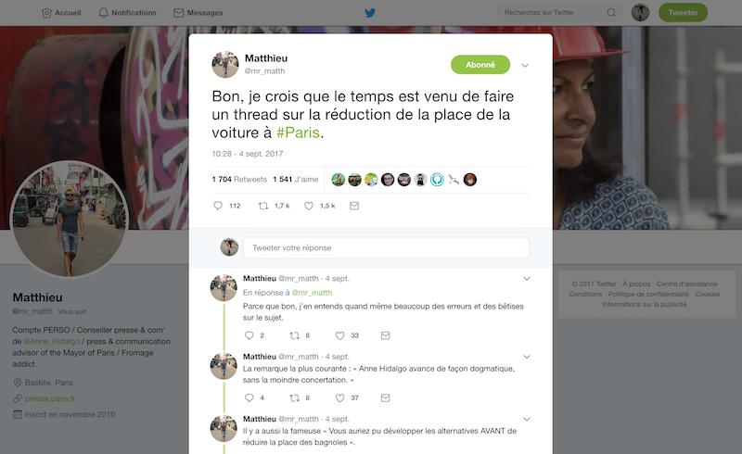Open the chevron on the 'fameuse' reply
742x454 pixels.
coord(527,419)
